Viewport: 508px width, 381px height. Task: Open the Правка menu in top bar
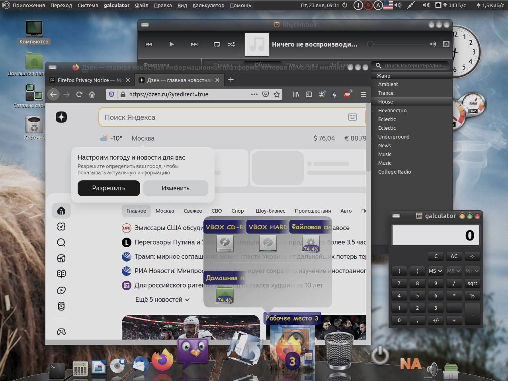point(163,5)
